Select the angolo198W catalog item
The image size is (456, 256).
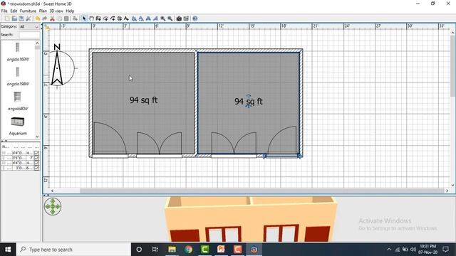[x=18, y=76]
